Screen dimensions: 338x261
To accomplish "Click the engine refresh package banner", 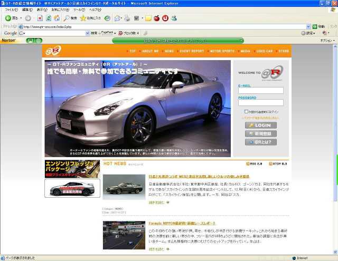I will tap(72, 169).
